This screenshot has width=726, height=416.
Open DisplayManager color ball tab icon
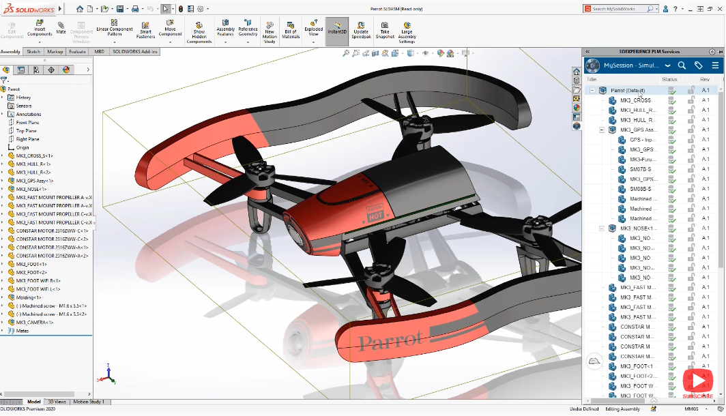pos(66,70)
